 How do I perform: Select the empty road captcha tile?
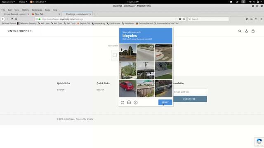click(x=146, y=53)
